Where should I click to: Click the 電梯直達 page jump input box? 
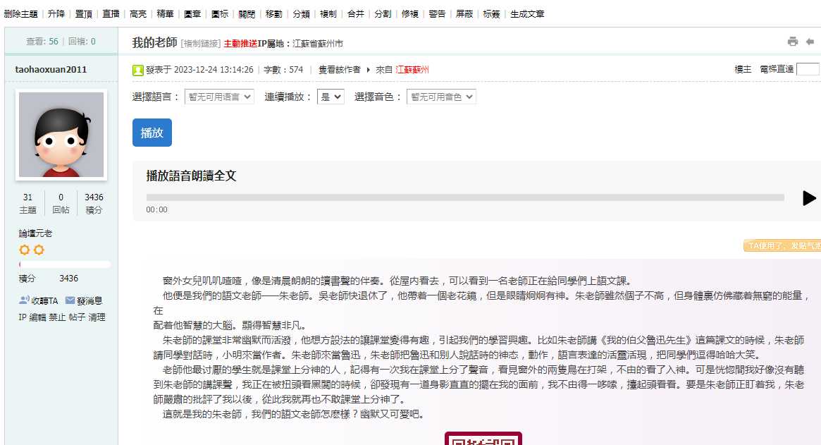[809, 70]
